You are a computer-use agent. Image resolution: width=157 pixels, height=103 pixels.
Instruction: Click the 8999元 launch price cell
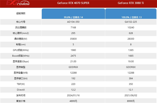click(131, 101)
